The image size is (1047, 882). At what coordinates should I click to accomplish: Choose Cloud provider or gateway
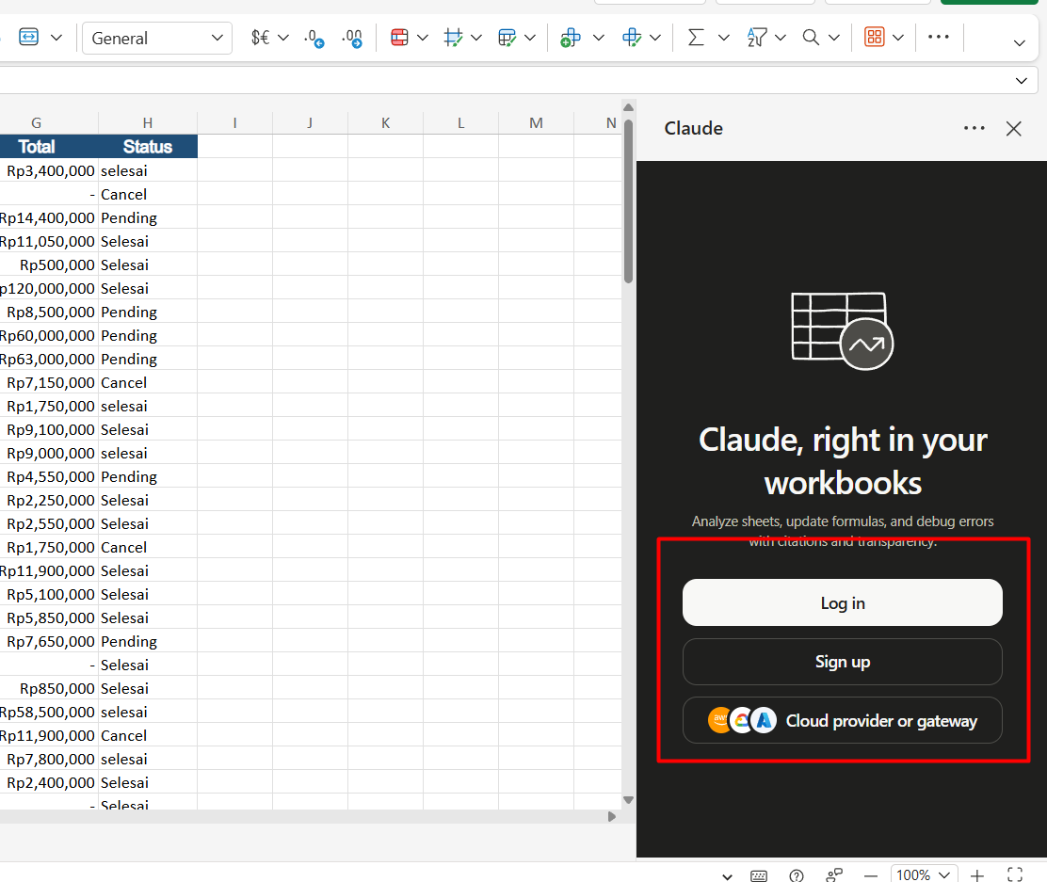[842, 720]
